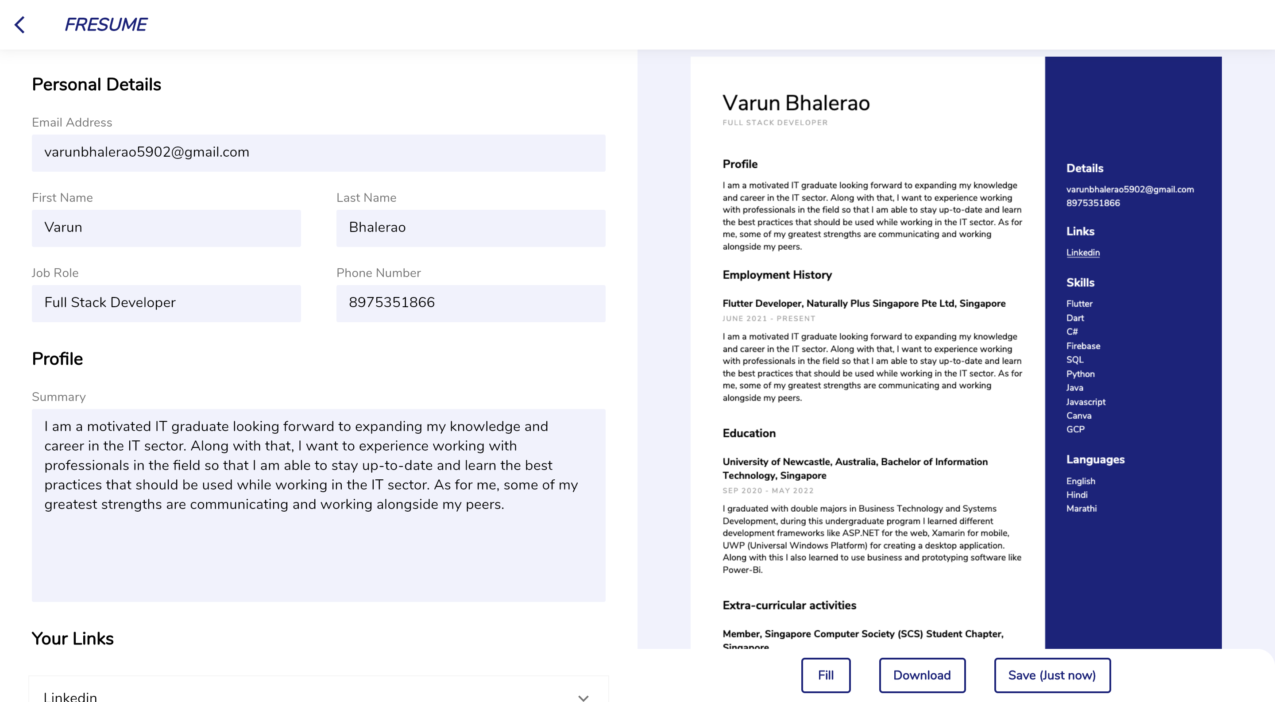Click the Save (Just now) button
This screenshot has height=702, width=1275.
[1052, 675]
